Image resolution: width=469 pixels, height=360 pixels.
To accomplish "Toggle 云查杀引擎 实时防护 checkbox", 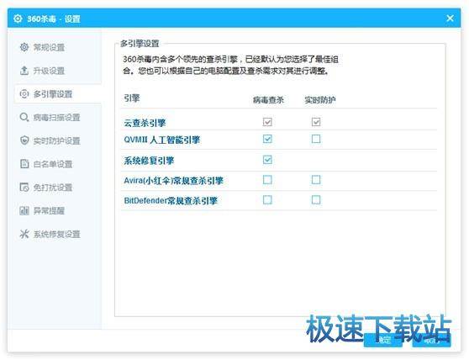I will (316, 122).
